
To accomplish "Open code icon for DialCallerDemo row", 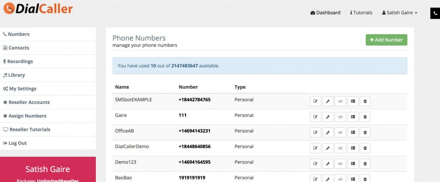I will point(340,148).
